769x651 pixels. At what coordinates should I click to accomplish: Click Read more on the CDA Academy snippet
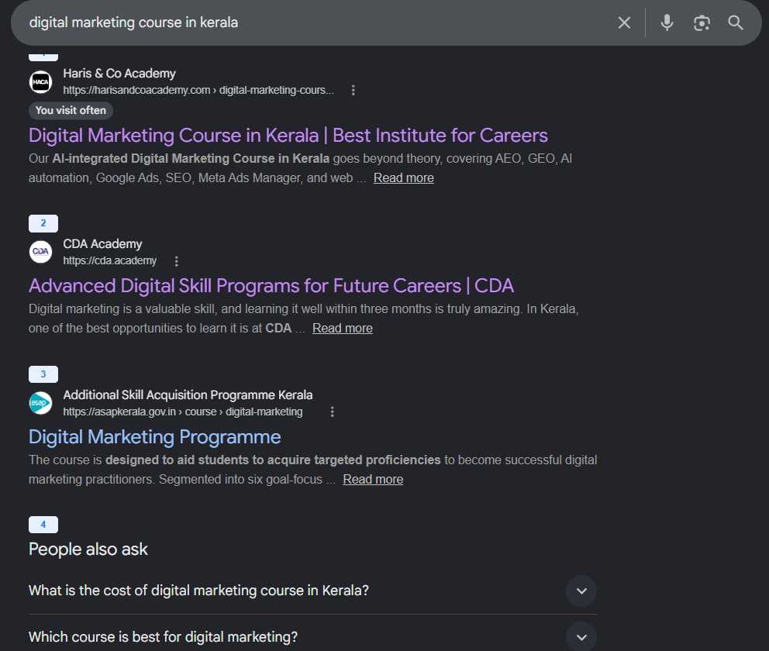pos(343,329)
